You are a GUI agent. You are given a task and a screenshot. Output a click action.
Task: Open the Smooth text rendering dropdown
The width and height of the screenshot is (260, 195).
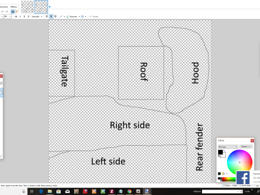pyautogui.click(x=37, y=16)
